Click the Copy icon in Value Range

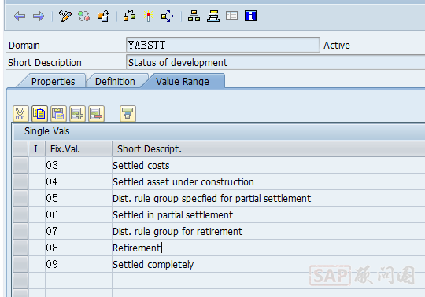coord(39,113)
